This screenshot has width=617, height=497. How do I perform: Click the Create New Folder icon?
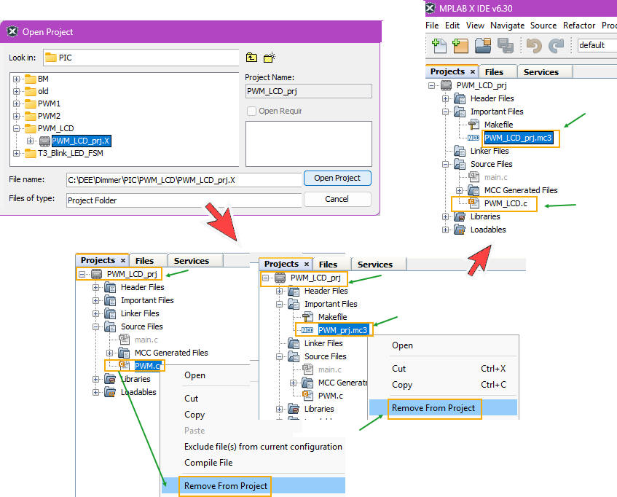pos(270,58)
